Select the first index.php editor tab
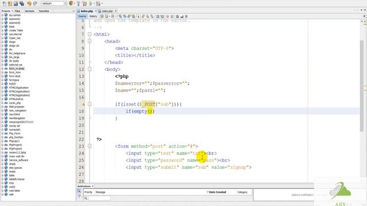The height and width of the screenshot is (206, 367). pos(87,11)
